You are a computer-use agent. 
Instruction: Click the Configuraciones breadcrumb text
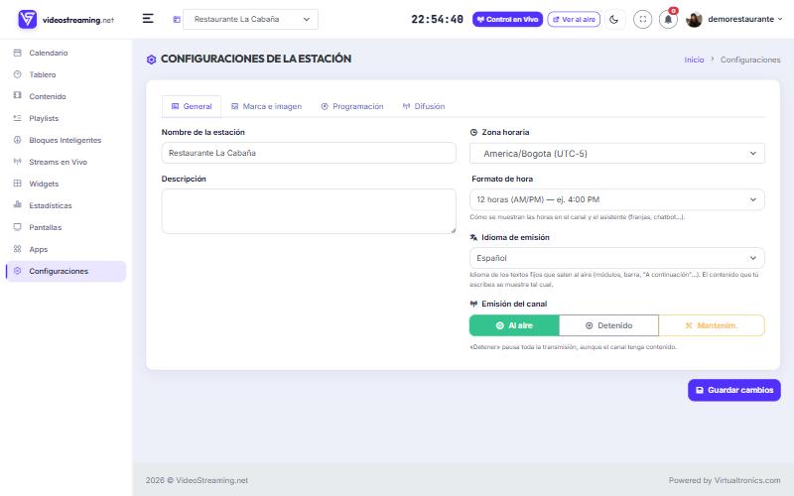tap(750, 60)
